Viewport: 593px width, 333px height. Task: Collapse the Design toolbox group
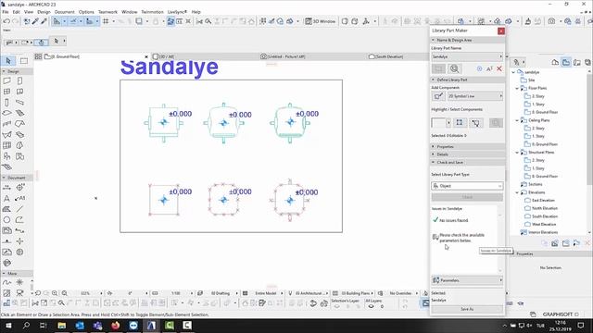point(17,71)
